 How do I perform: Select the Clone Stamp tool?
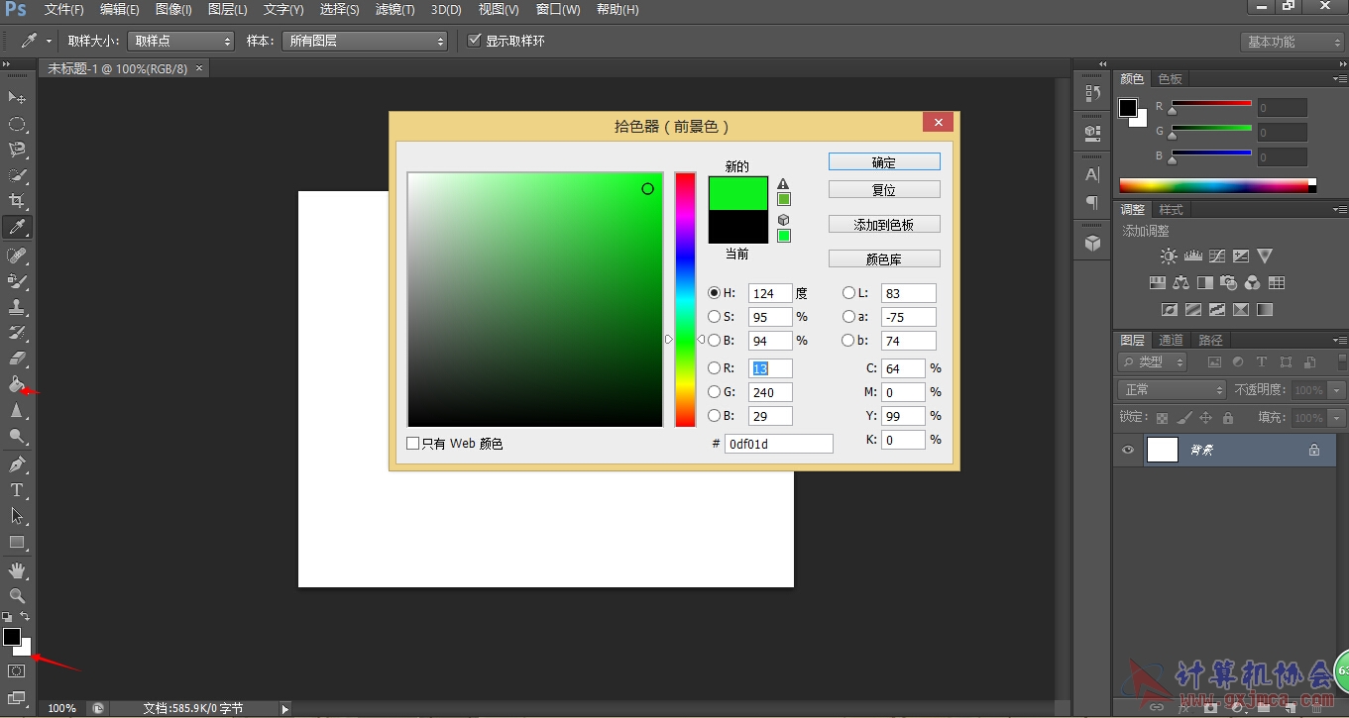click(x=17, y=307)
